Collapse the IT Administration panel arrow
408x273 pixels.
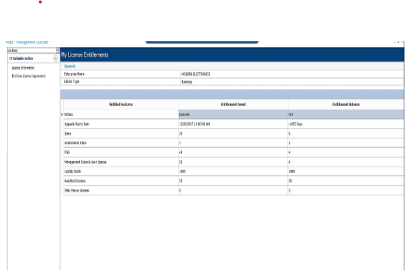(56, 58)
